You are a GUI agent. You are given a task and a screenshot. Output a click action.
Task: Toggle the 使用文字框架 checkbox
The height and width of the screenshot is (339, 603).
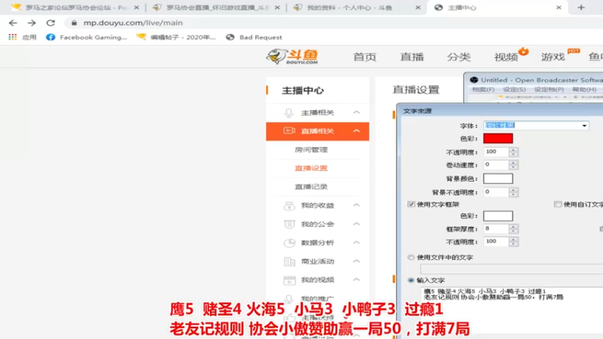tap(411, 204)
